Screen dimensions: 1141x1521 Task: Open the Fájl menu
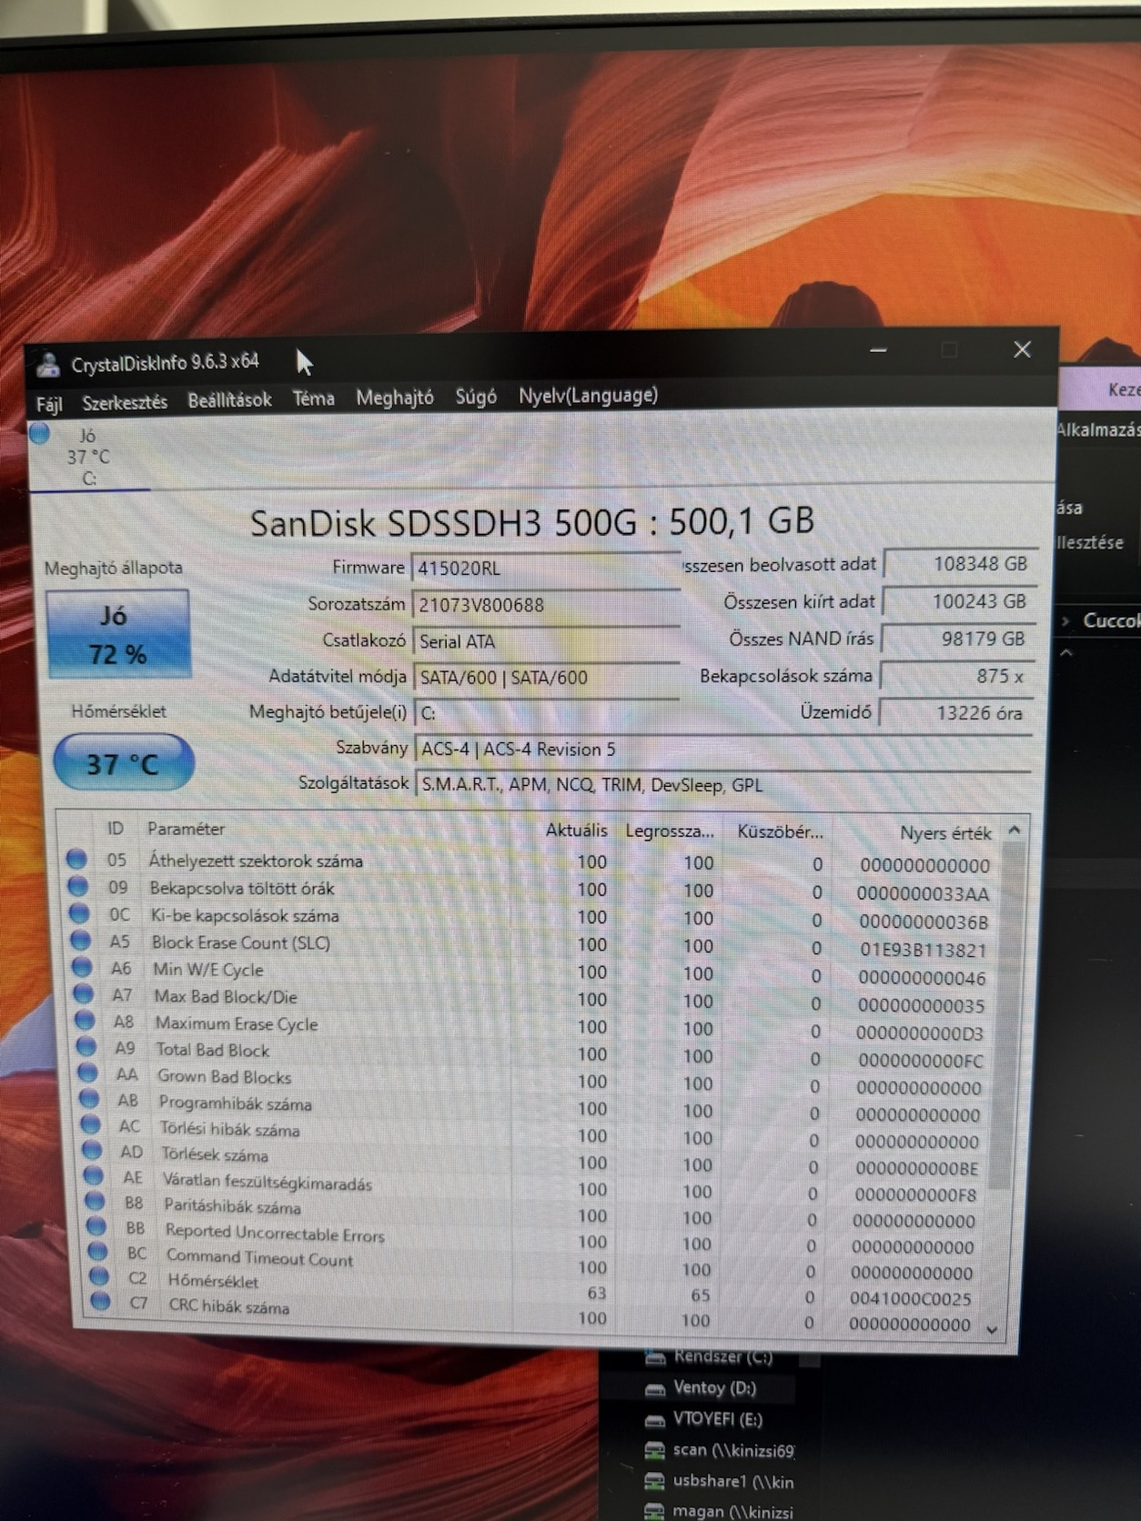coord(49,403)
